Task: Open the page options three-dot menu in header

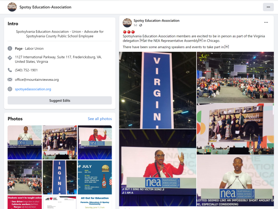Action: point(268,7)
